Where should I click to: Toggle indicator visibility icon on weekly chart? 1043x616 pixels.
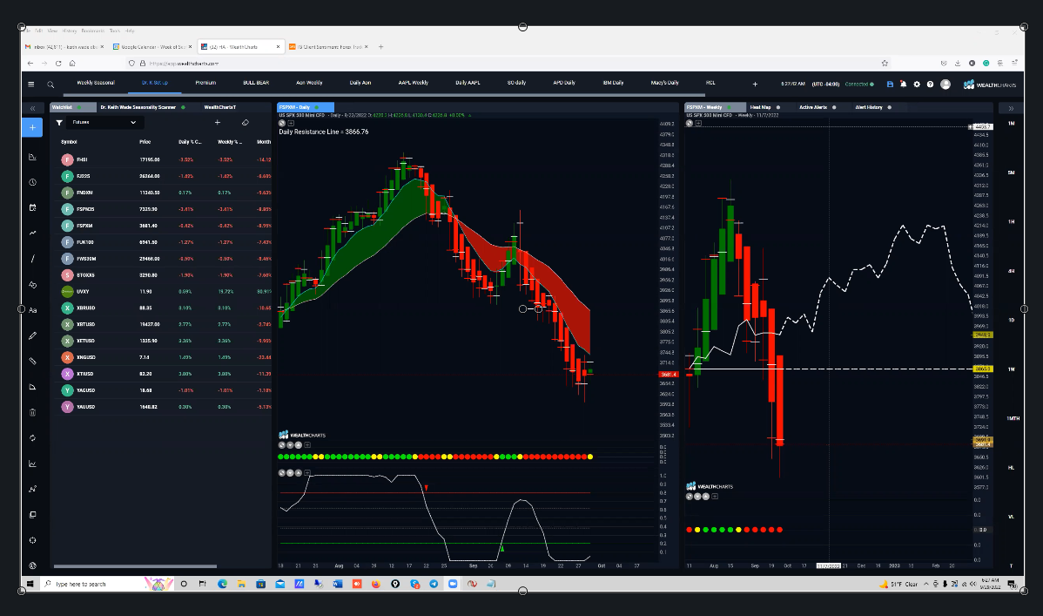pyautogui.click(x=690, y=123)
